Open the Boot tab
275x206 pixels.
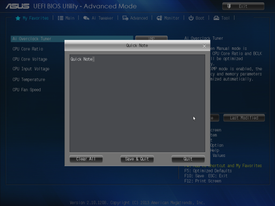coord(196,18)
